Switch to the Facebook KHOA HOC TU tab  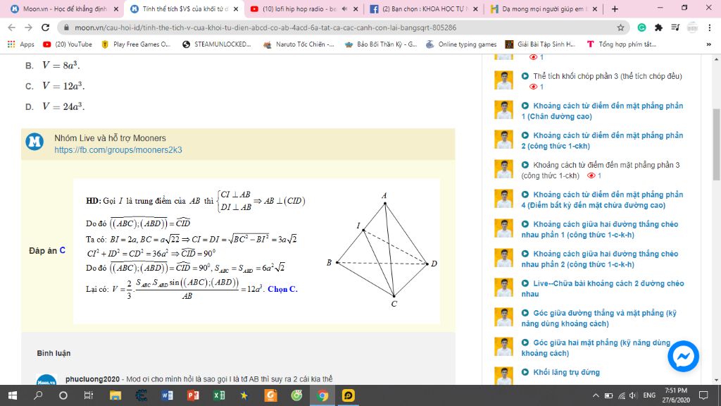coord(423,8)
